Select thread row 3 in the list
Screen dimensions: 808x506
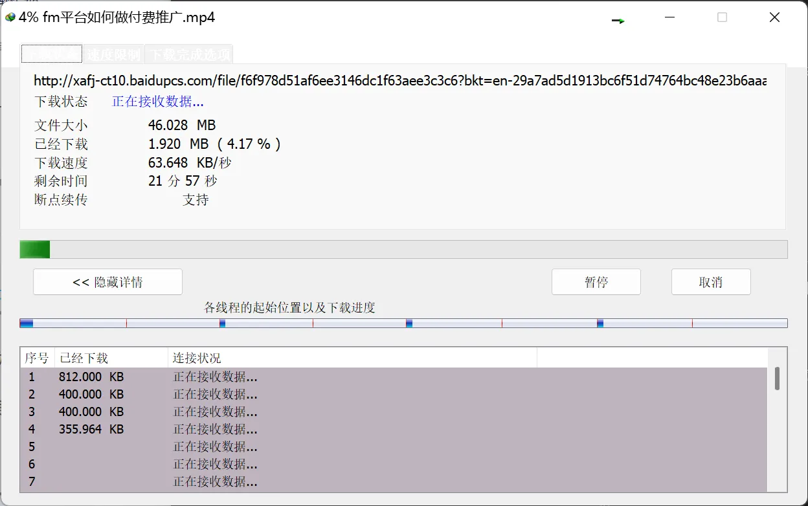click(x=394, y=412)
